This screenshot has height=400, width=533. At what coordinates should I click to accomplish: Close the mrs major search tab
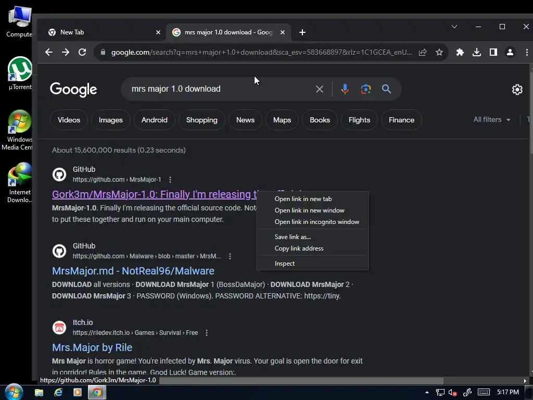[283, 32]
